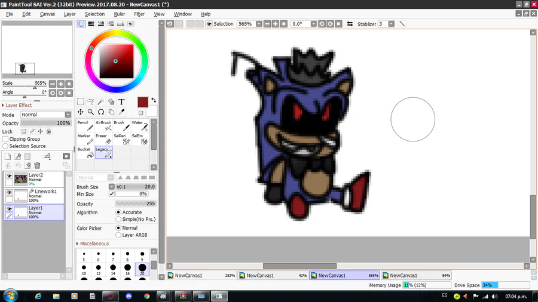Viewport: 538px width, 302px height.
Task: Choose the Watercolor brush tool
Action: (x=140, y=126)
